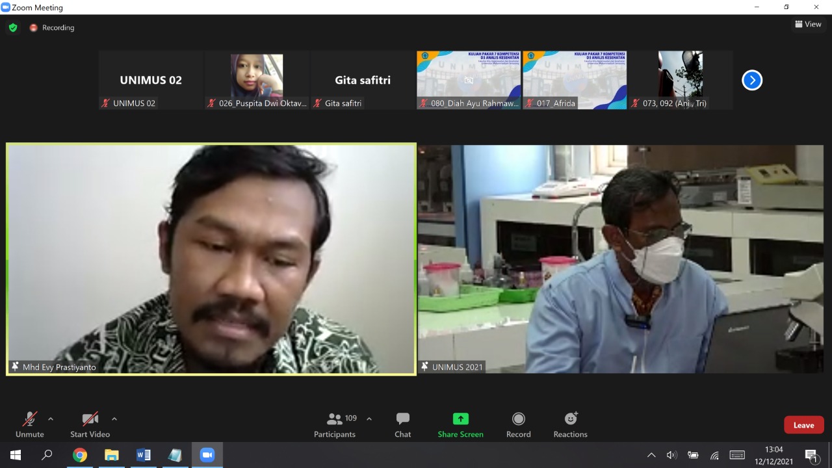Image resolution: width=832 pixels, height=468 pixels.
Task: Click the Zoom Meeting title bar icon
Action: (6, 7)
